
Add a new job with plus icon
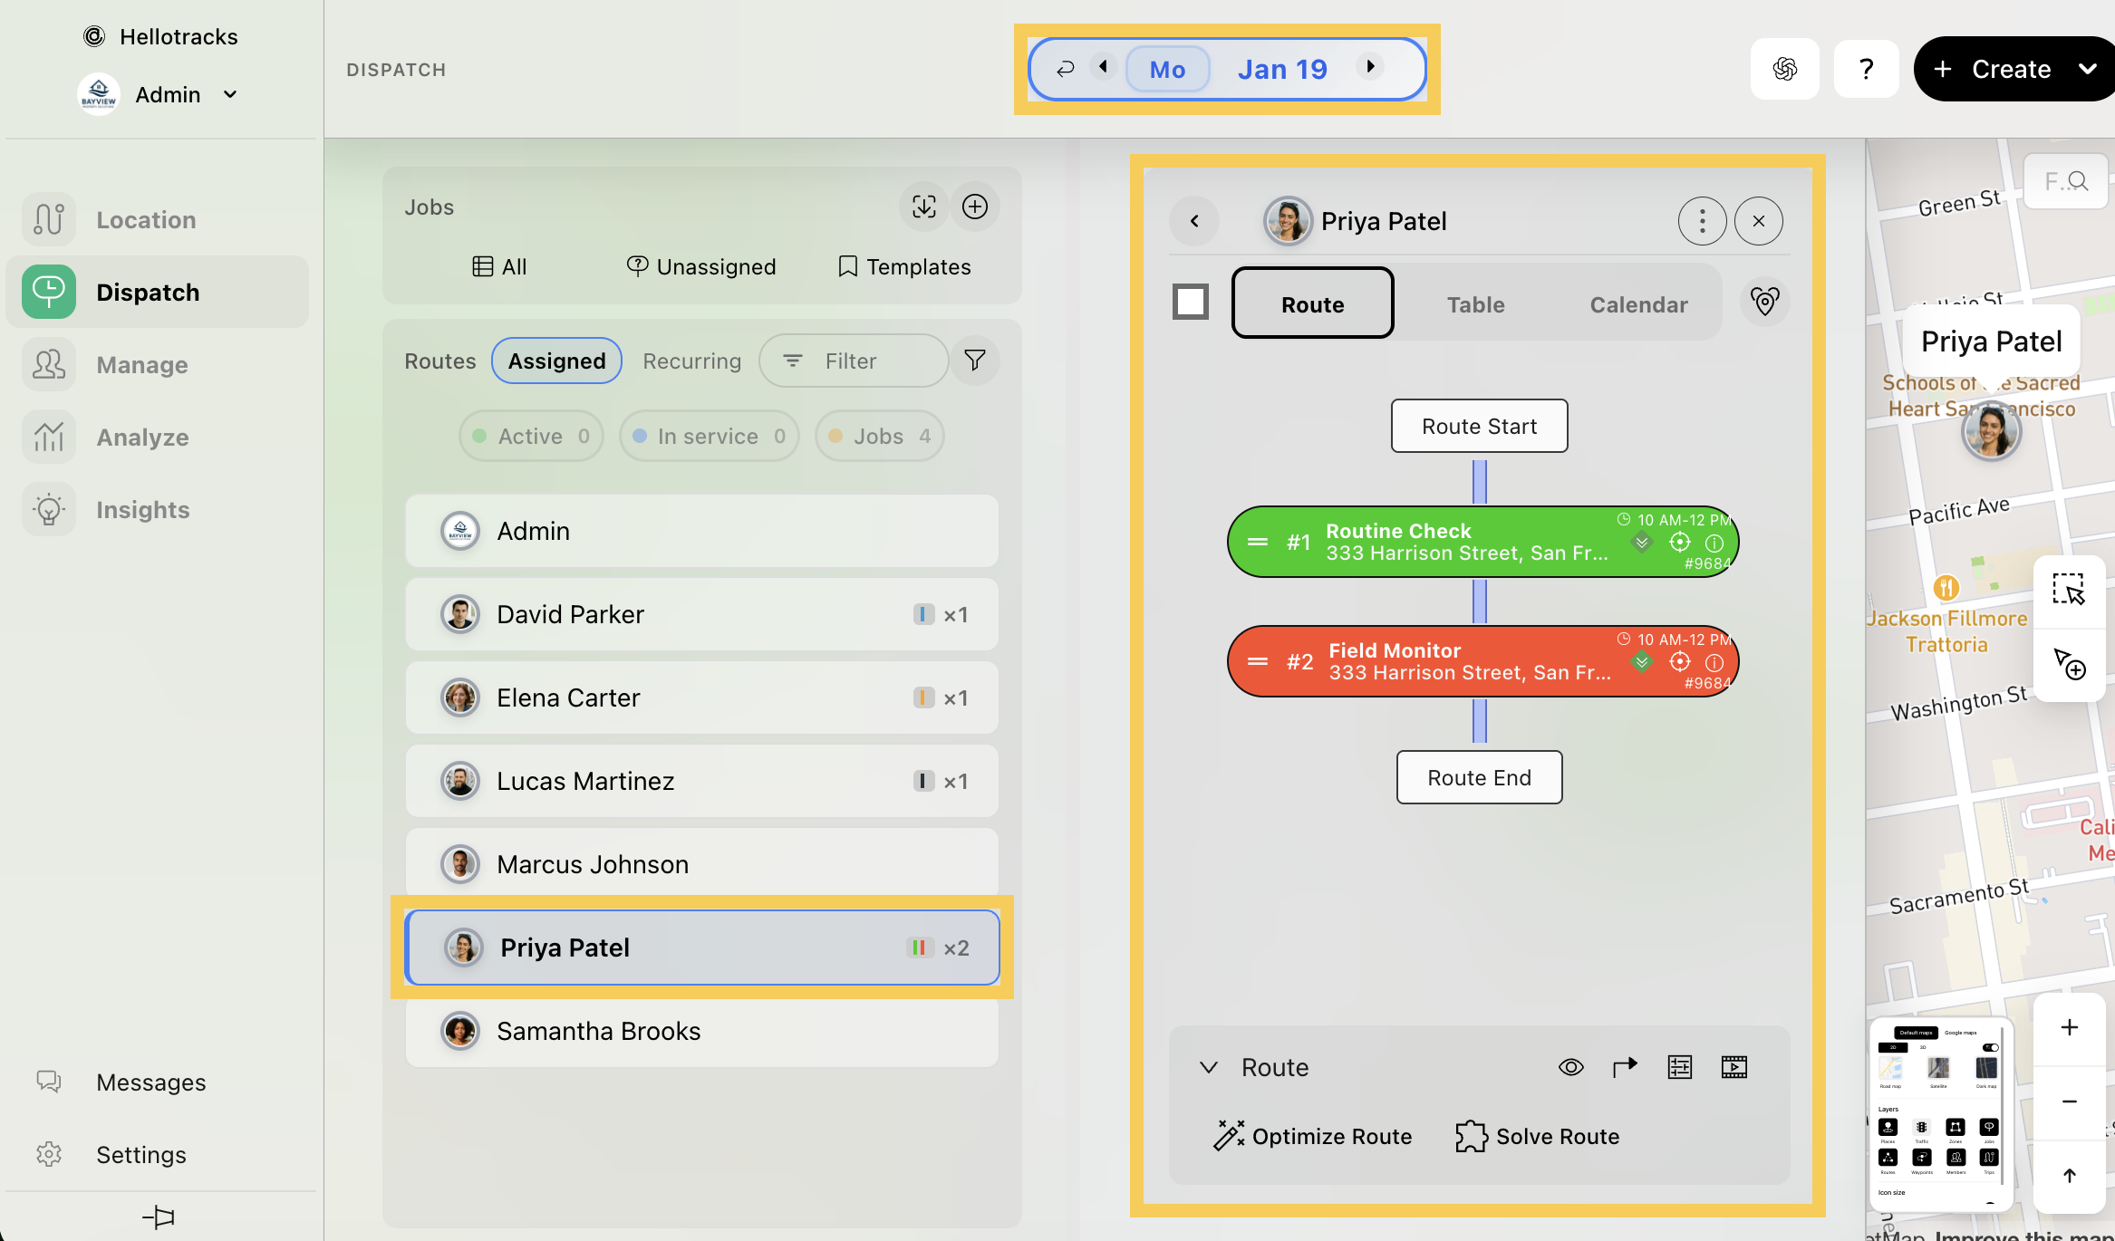975,207
